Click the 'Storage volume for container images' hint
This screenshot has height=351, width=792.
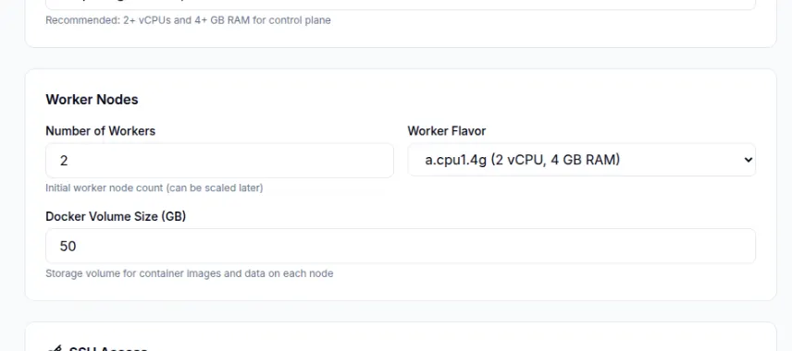coord(190,273)
